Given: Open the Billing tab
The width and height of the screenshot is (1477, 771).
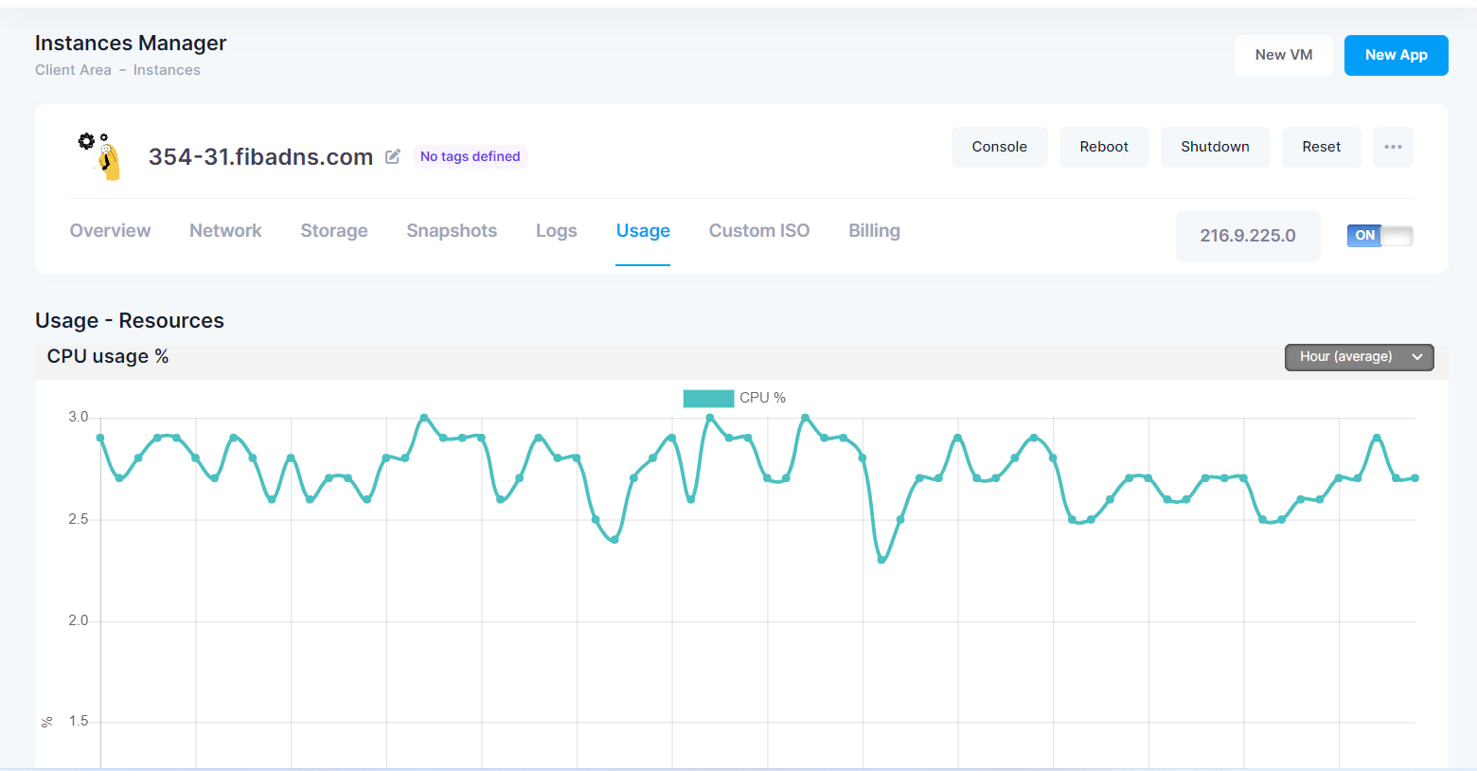Looking at the screenshot, I should click(x=874, y=230).
